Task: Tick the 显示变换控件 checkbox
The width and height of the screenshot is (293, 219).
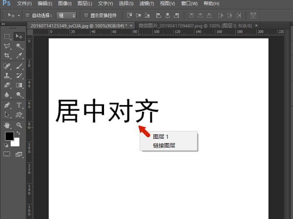Action: tap(86, 15)
